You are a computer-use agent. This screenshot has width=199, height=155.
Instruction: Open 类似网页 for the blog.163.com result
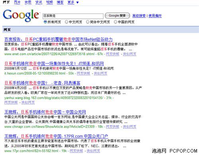28,102
